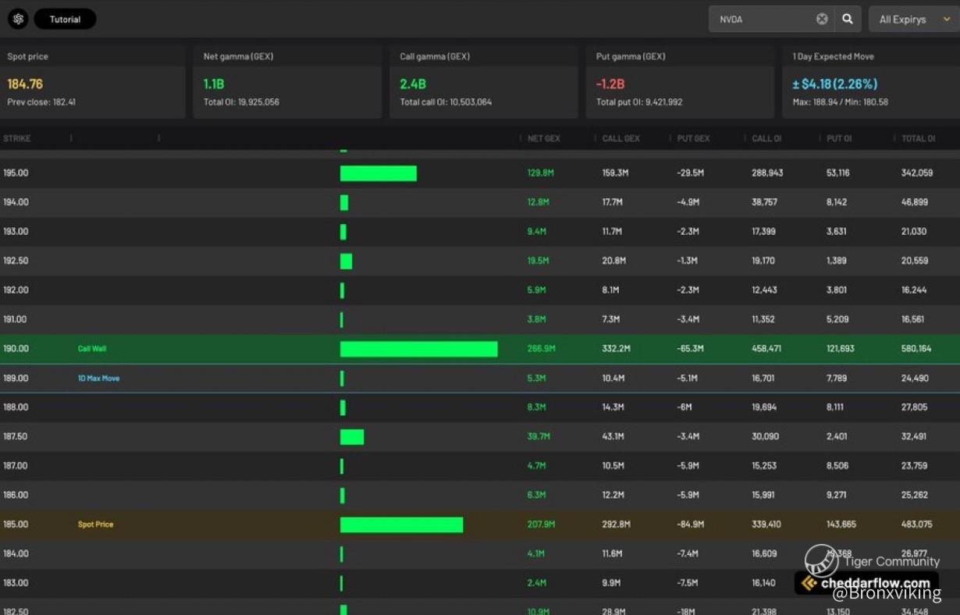
Task: Click the All Expirys chevron arrow
Action: [947, 20]
